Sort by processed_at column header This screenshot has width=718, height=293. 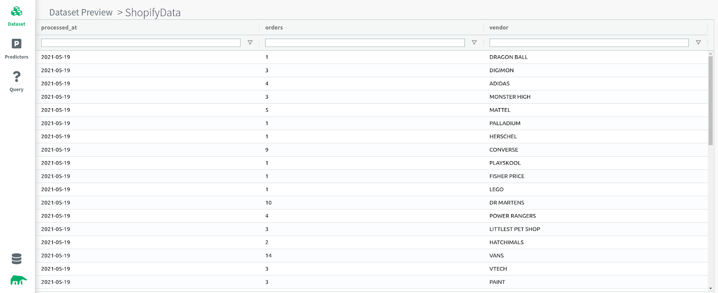(59, 27)
